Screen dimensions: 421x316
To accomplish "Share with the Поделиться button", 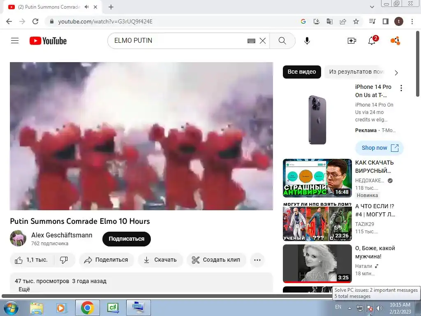I will (106, 260).
